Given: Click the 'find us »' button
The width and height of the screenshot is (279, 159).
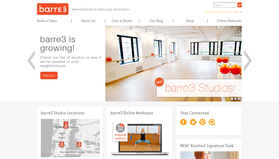Looking at the screenshot, I should [49, 76].
